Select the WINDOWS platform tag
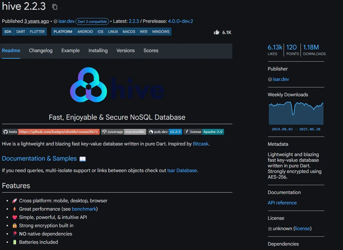 tap(161, 32)
